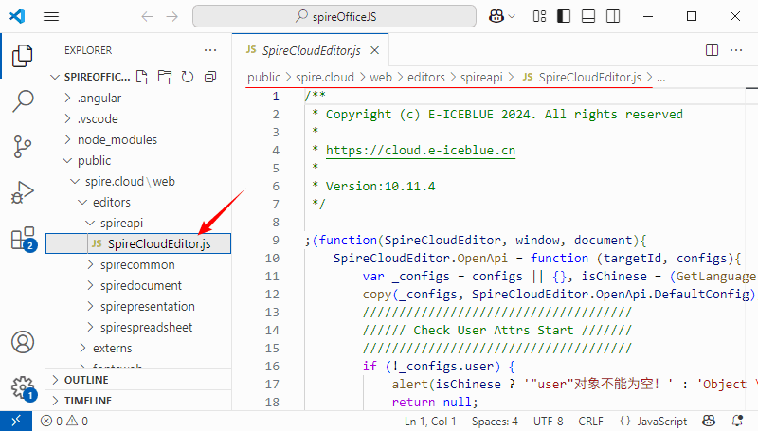Viewport: 758px width, 431px height.
Task: Click the Customize Layout icon
Action: pyautogui.click(x=539, y=16)
